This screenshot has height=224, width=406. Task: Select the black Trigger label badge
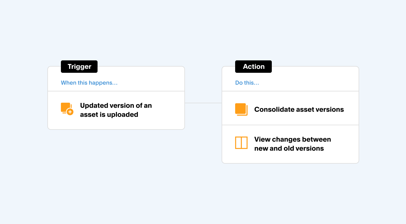pos(79,67)
